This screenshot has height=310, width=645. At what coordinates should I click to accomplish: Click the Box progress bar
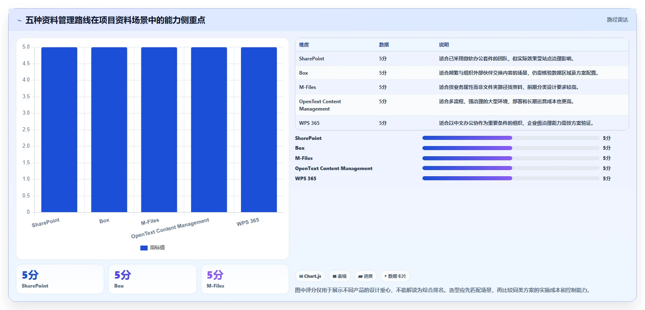[x=511, y=148]
